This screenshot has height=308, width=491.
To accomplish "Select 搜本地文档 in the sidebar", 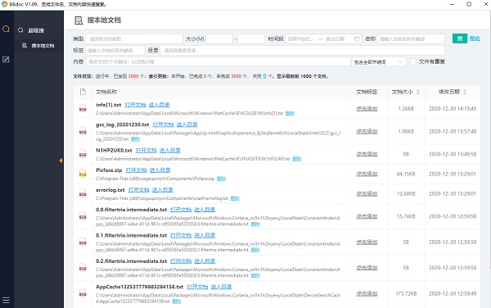I will point(43,46).
